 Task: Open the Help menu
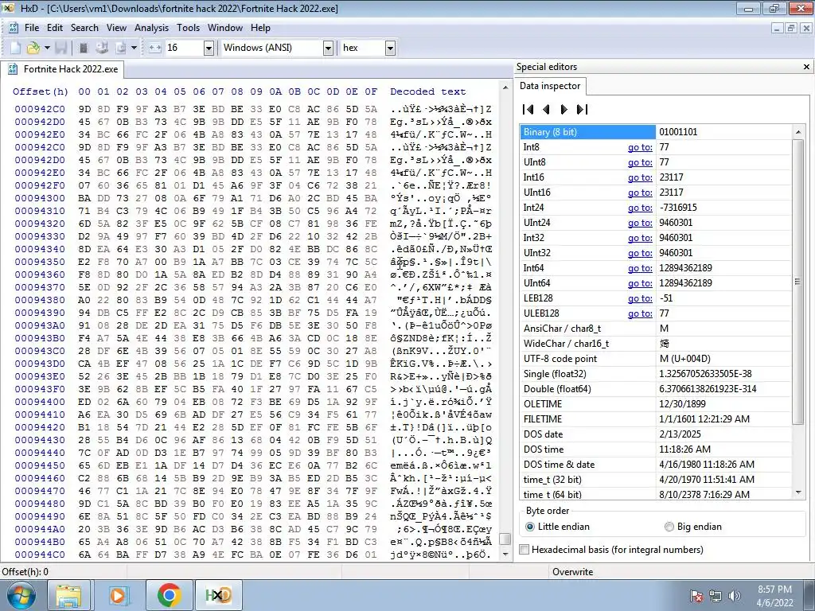260,28
